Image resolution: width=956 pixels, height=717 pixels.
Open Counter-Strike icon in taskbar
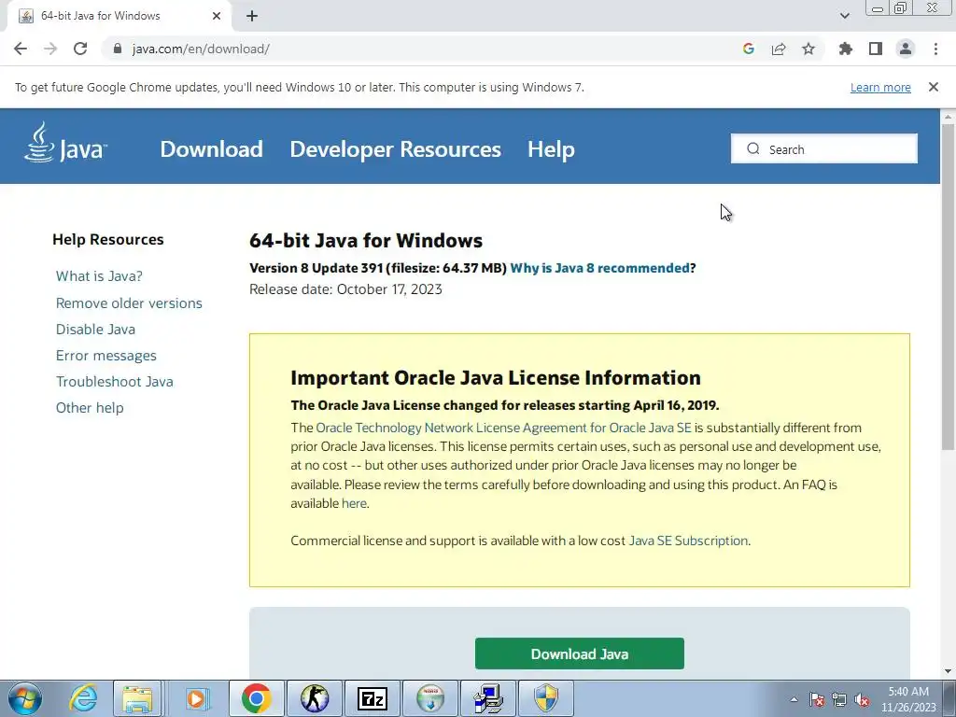coord(314,698)
